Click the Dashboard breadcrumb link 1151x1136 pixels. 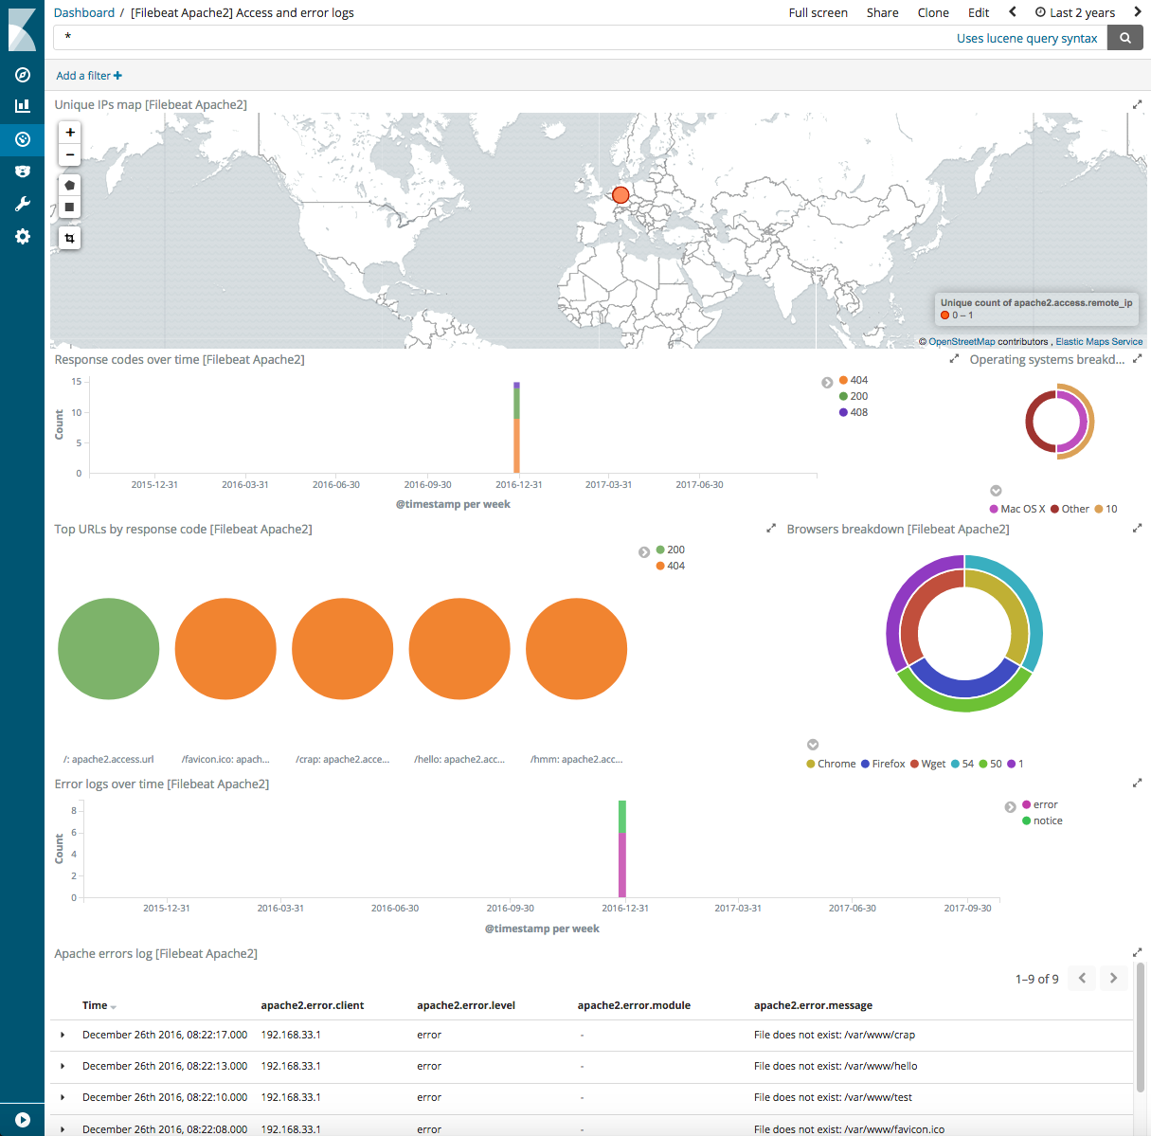[x=84, y=12]
